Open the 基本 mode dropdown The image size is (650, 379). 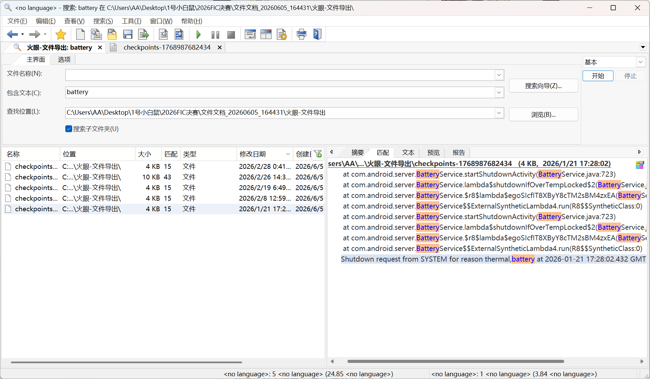(x=640, y=62)
